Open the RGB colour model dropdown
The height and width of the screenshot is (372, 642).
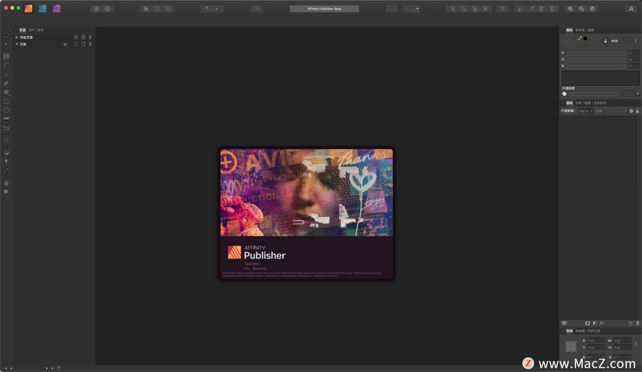[x=624, y=41]
